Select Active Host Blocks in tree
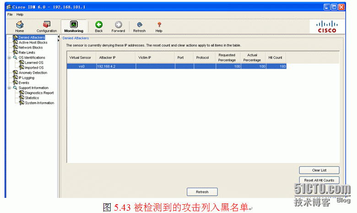The height and width of the screenshot is (213, 357). point(33,43)
